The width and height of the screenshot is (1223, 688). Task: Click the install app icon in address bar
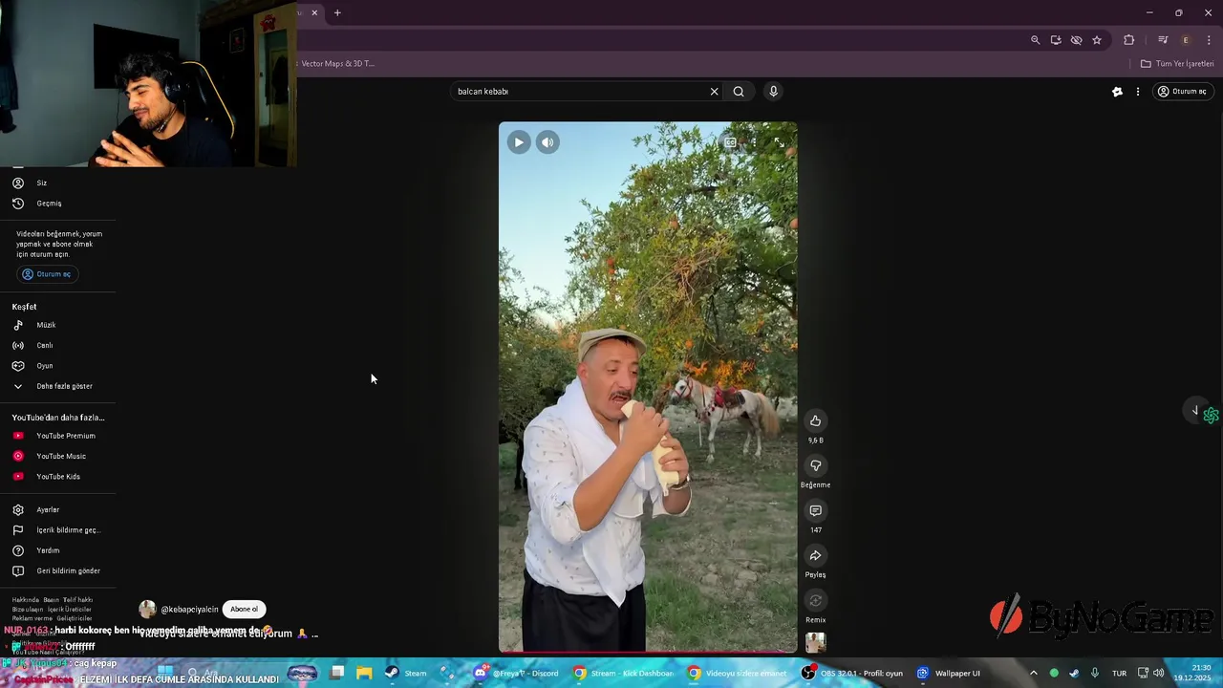coord(1056,40)
